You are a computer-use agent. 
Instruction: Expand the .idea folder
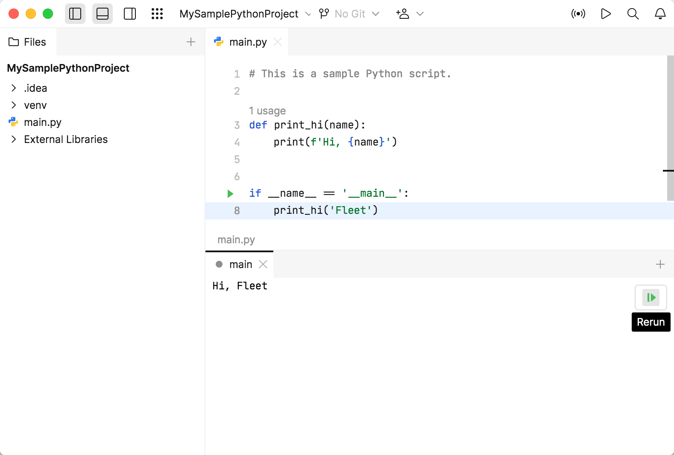click(14, 88)
